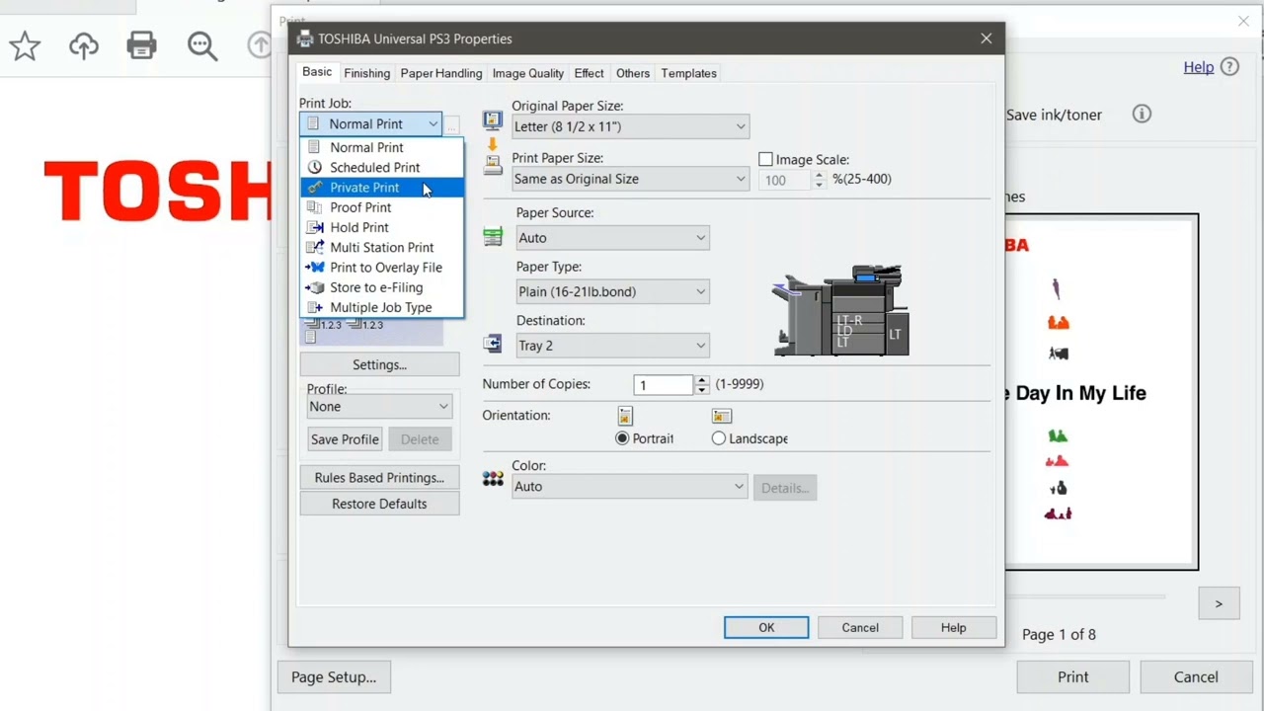Click the Help link in Print window
Image resolution: width=1264 pixels, height=711 pixels.
[x=1199, y=67]
